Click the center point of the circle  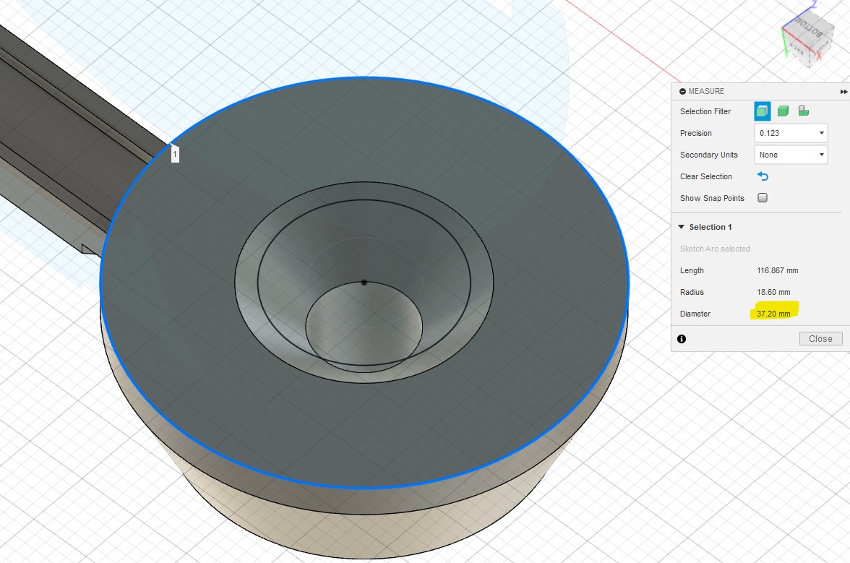[x=364, y=283]
